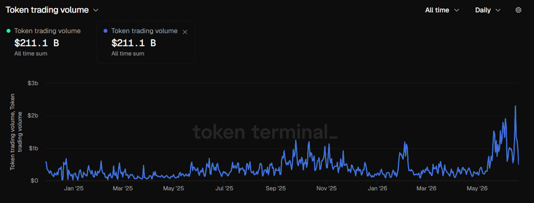Expand the Token trading volume title dropdown
Screen dimensions: 534x203
96,10
